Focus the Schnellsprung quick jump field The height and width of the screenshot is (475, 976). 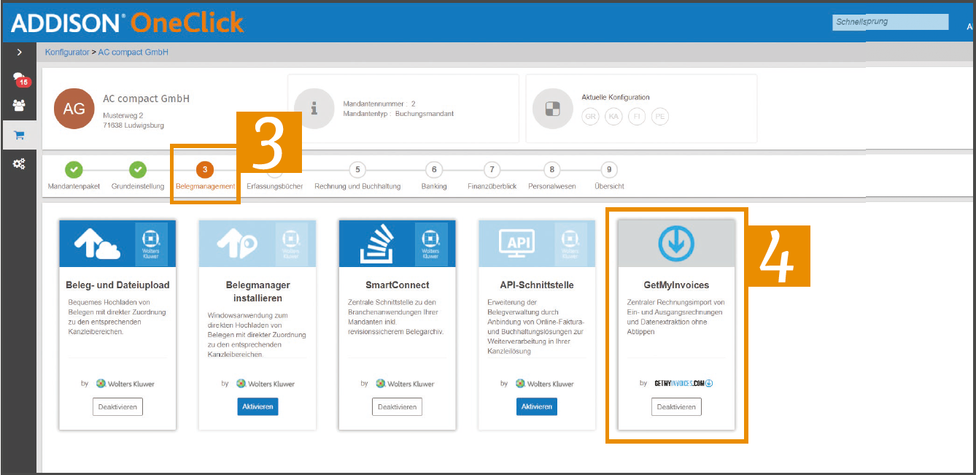click(x=891, y=22)
